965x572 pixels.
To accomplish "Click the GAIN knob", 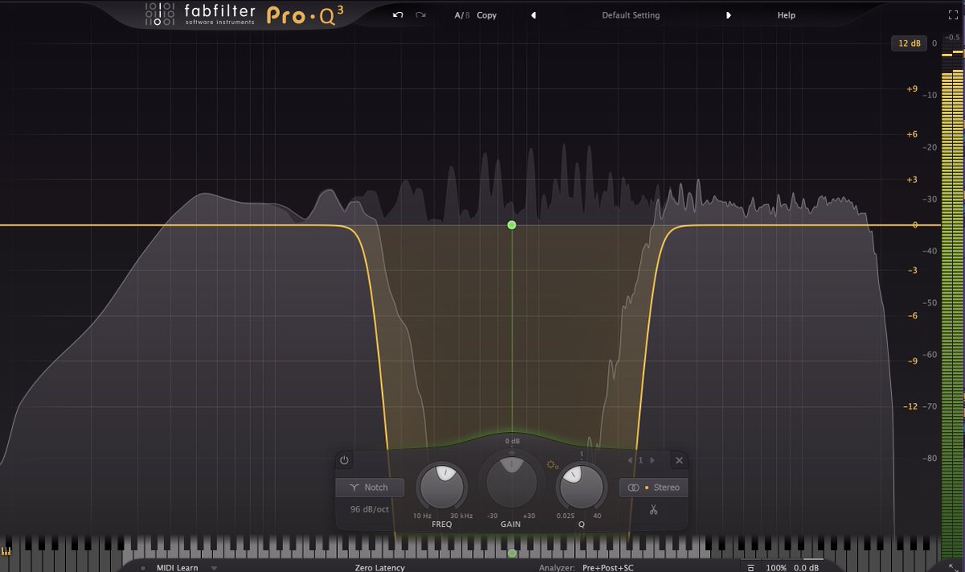I will 511,482.
